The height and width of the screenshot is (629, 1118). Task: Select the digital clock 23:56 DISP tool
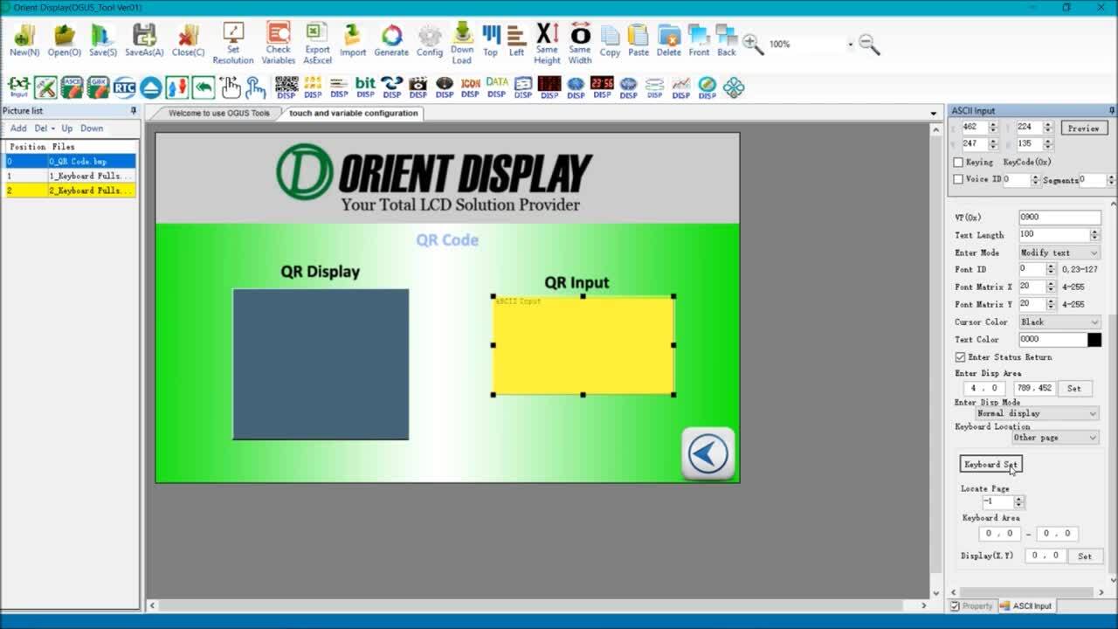[602, 87]
